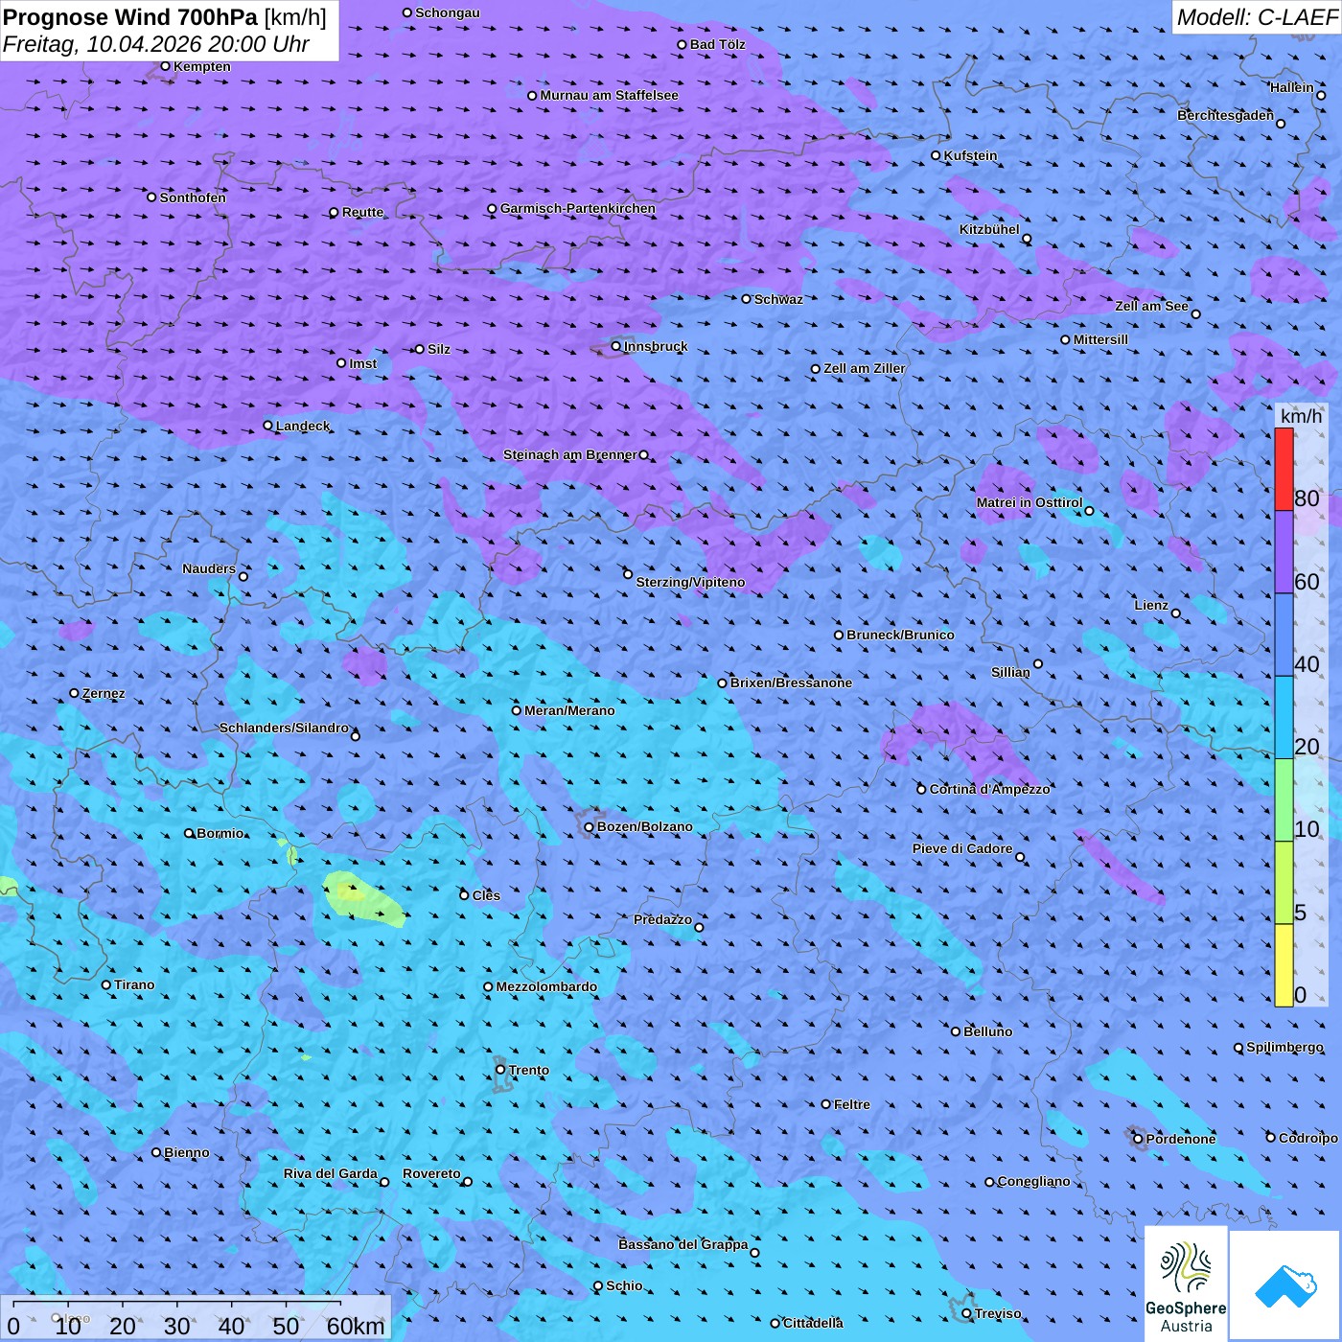Click the Cles label
1342x1342 pixels.
tap(486, 895)
